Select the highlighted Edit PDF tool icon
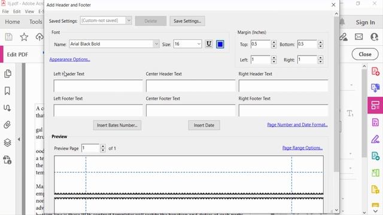This screenshot has height=215, width=383. coord(375,105)
